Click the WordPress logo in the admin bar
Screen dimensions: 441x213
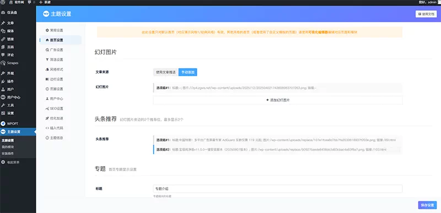point(3,2)
